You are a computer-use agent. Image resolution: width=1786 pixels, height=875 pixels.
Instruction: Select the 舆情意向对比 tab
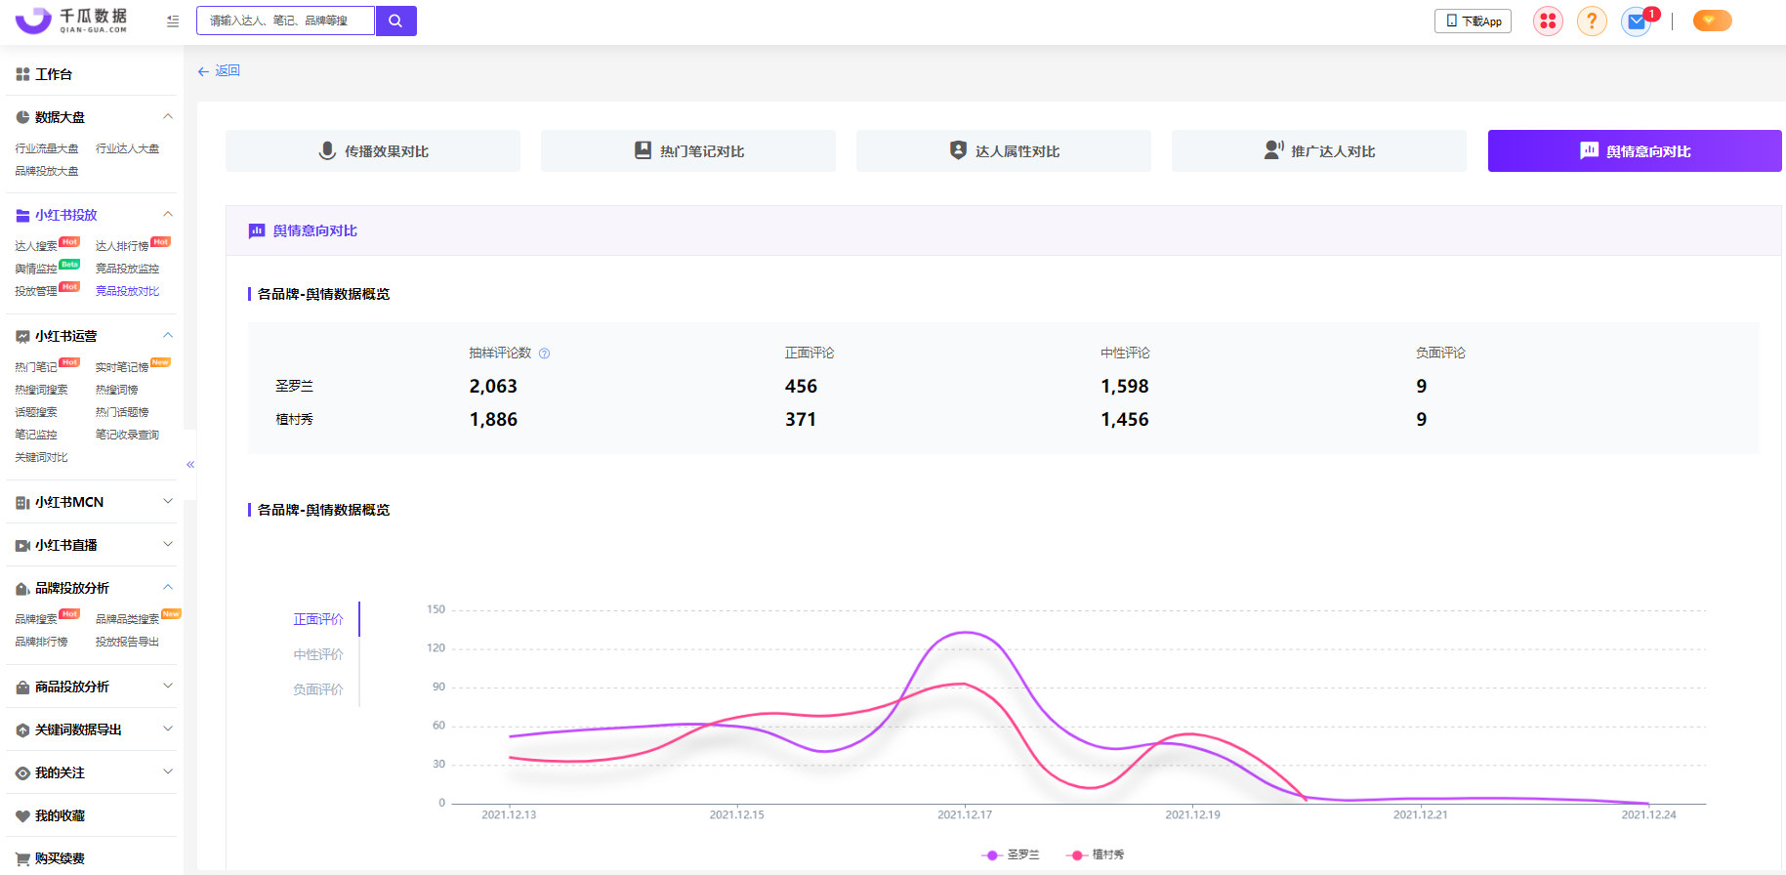point(1635,151)
